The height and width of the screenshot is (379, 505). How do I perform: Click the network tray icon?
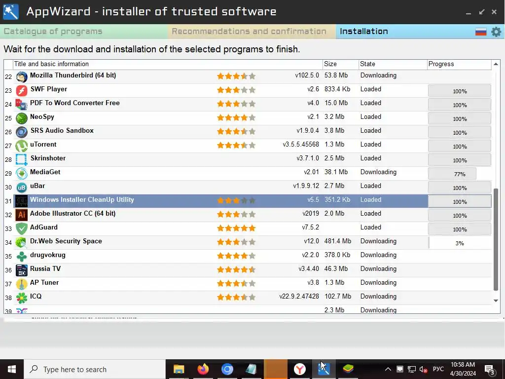412,369
